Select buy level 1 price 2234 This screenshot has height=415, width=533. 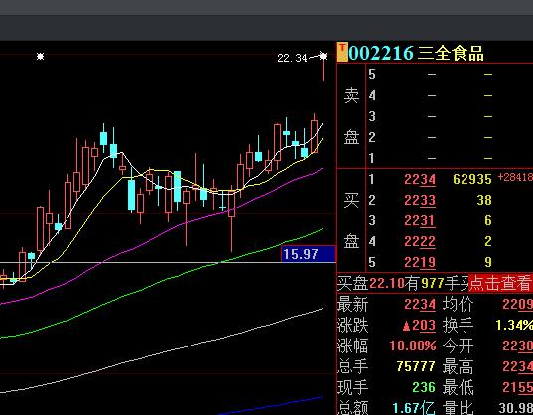420,179
